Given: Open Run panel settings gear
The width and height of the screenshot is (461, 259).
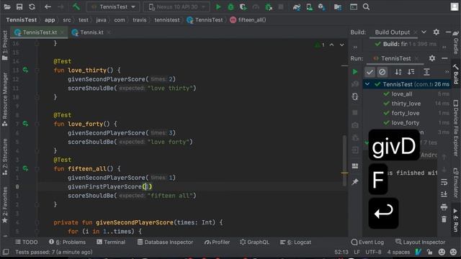Looking at the screenshot, I should (432, 58).
